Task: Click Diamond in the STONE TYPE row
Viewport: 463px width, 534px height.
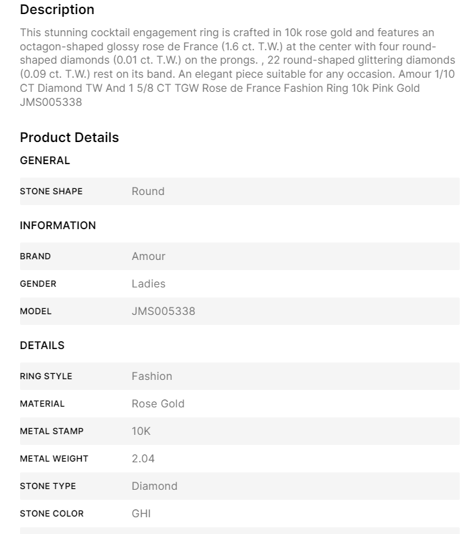Action: (x=154, y=486)
